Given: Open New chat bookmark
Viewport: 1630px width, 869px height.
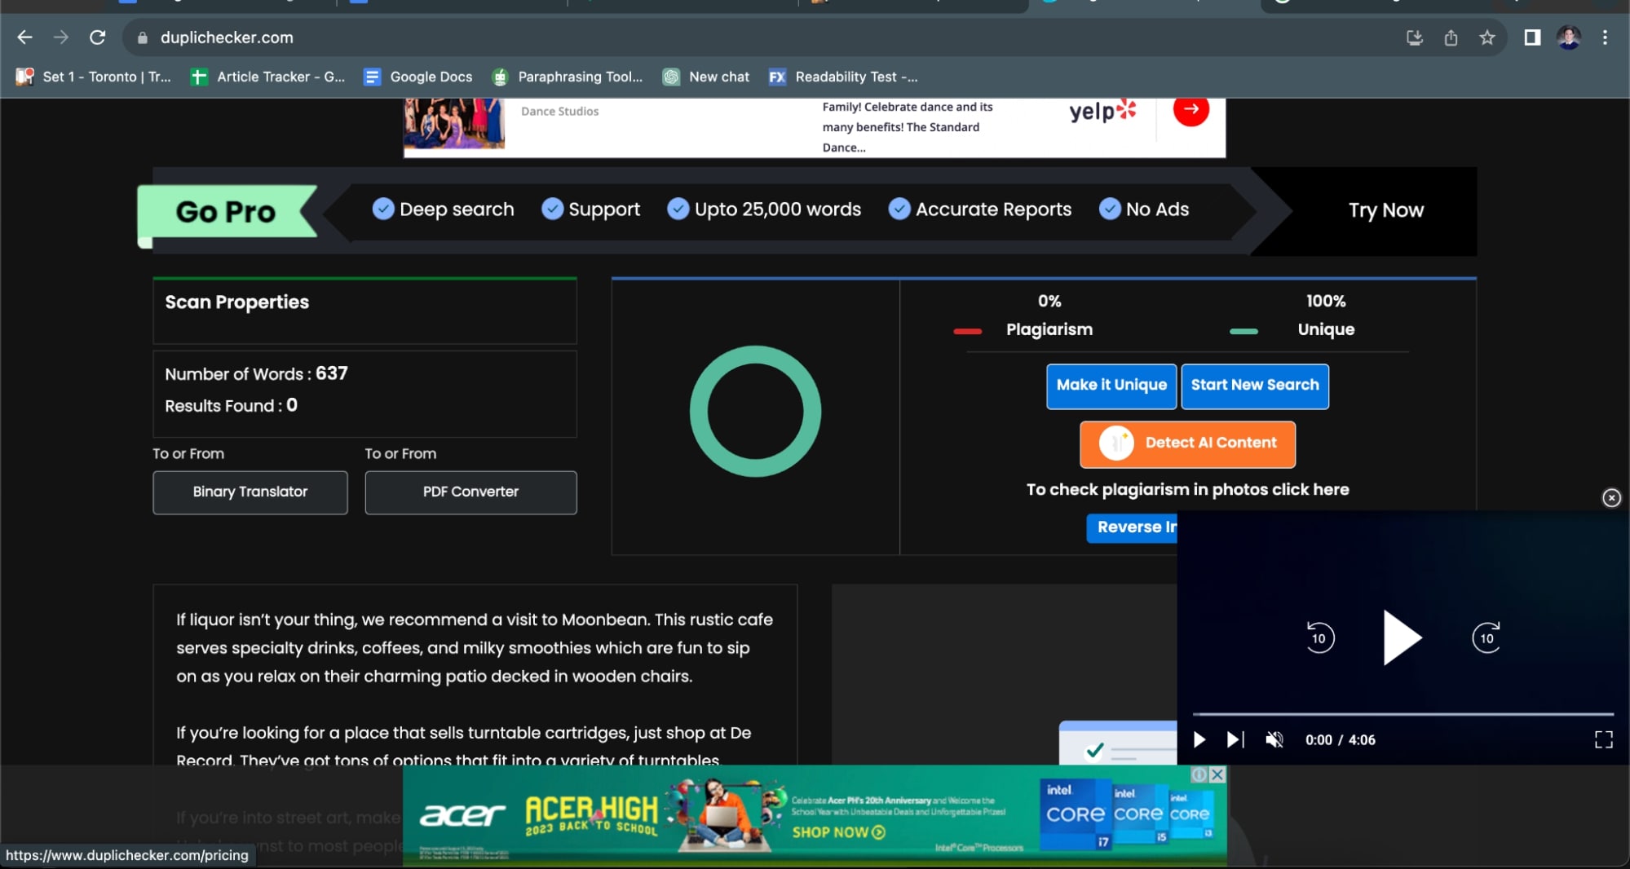Looking at the screenshot, I should pos(706,77).
